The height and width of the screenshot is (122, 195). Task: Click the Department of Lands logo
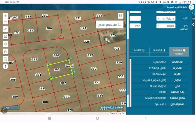[x=191, y=7]
